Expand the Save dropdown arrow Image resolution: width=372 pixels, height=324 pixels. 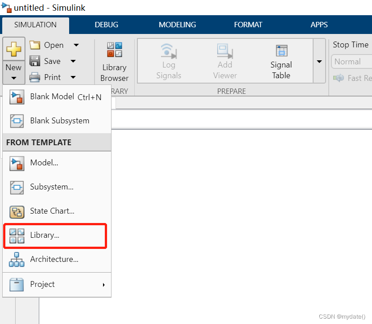click(x=73, y=61)
